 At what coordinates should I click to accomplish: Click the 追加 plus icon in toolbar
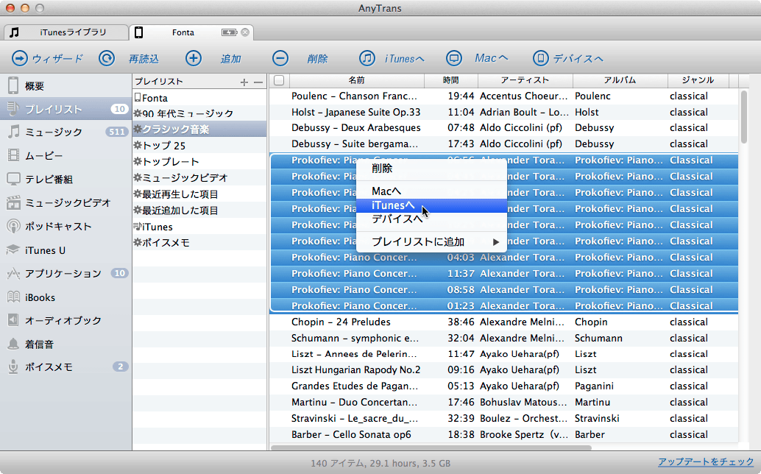194,59
